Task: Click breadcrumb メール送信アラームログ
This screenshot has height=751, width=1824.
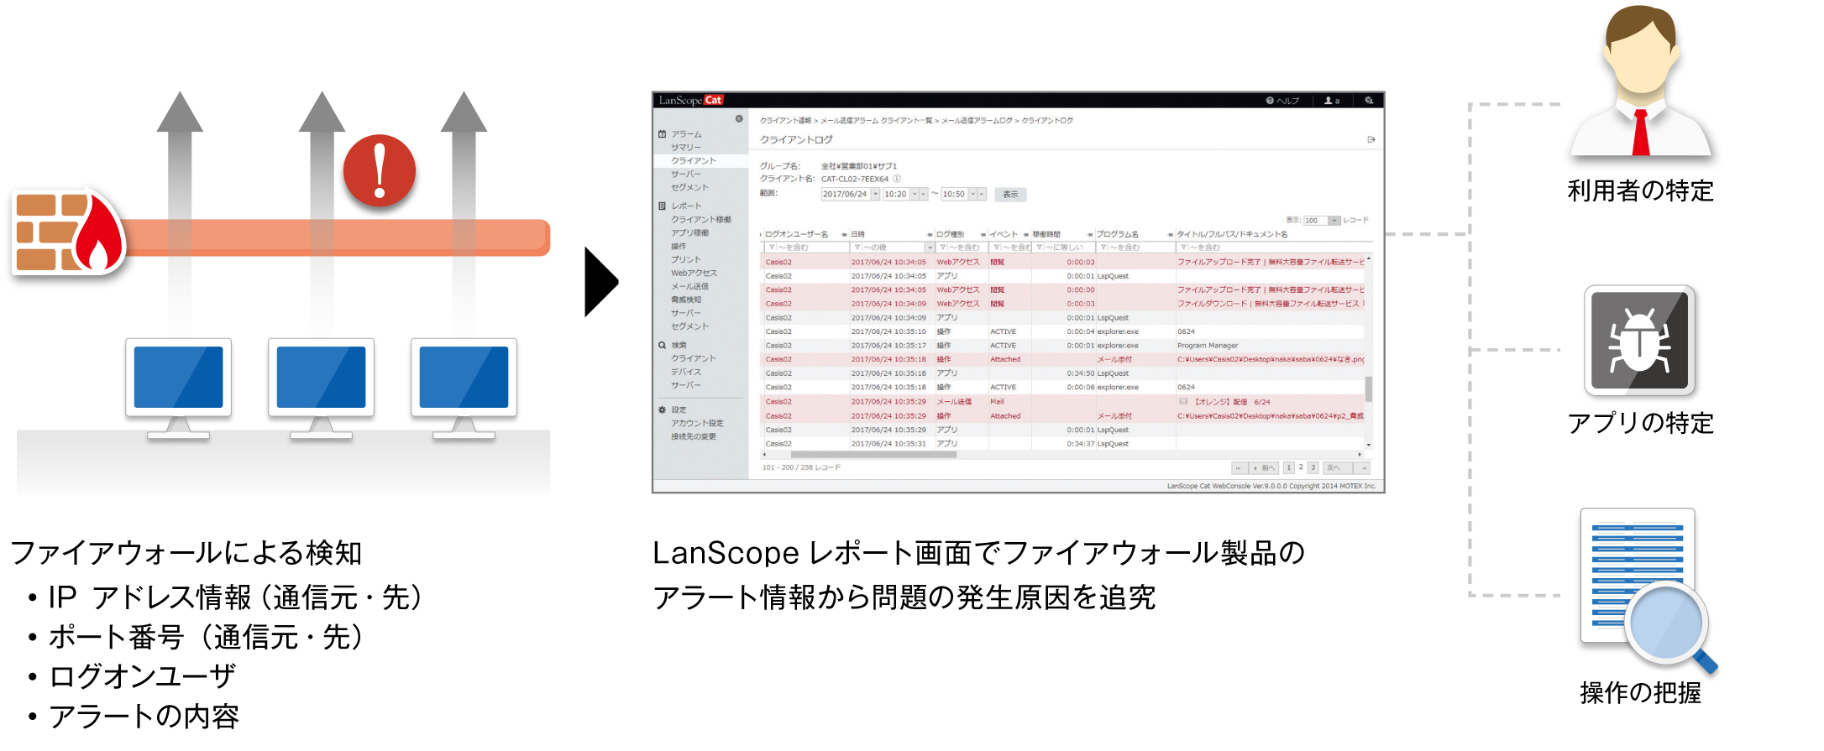Action: coord(977,121)
